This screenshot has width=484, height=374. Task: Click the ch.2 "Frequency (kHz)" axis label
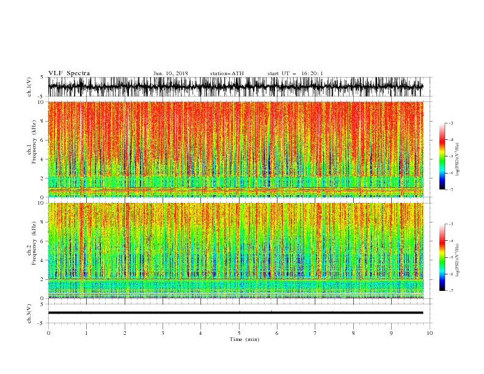coord(34,243)
